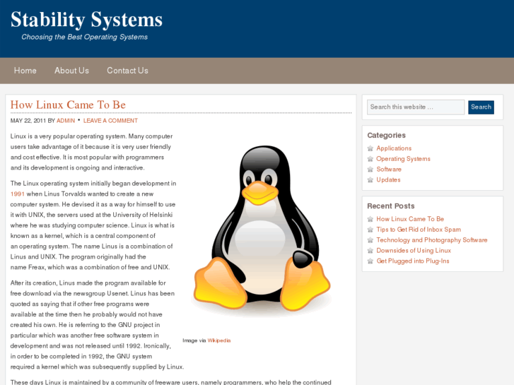
Task: Open the How Linux Came To Be article title
Action: tap(68, 105)
